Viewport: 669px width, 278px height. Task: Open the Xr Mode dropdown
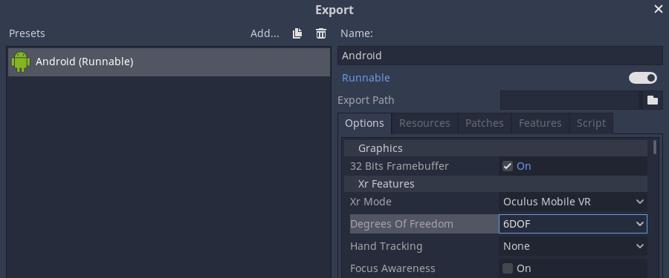(x=573, y=202)
